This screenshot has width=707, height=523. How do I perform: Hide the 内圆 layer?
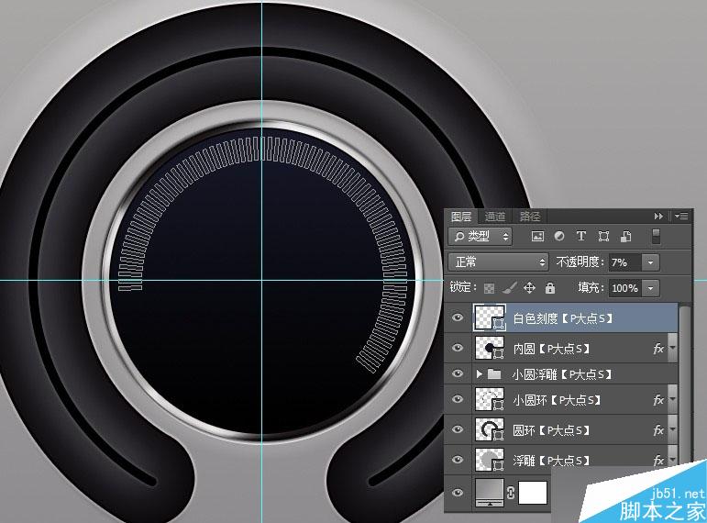tap(458, 348)
